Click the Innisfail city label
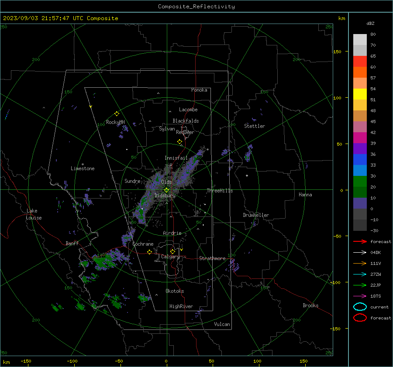This screenshot has width=393, height=367. (176, 158)
